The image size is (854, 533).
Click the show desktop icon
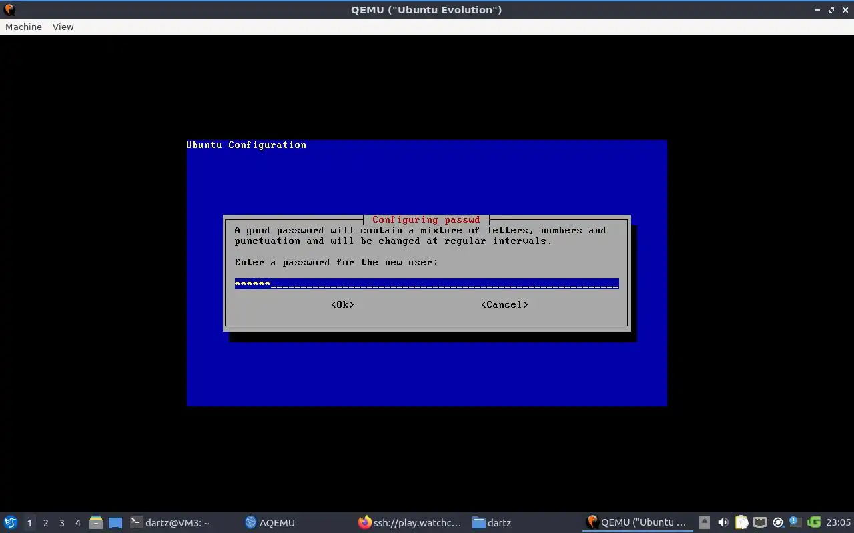pos(115,523)
